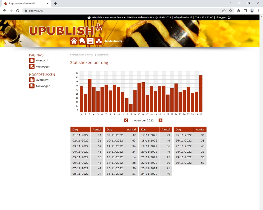
Task: Open a new browser tab
Action: click(55, 4)
